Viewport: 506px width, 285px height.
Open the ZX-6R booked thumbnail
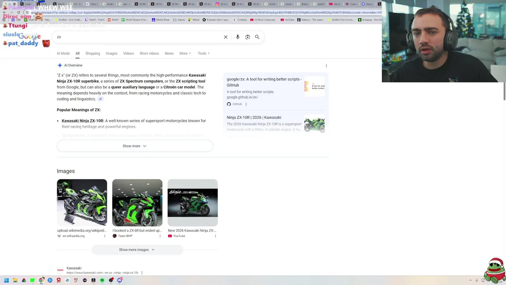coord(137,203)
